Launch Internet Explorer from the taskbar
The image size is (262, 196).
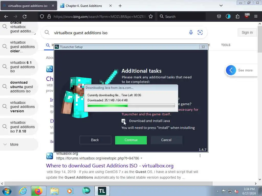(x=23, y=191)
